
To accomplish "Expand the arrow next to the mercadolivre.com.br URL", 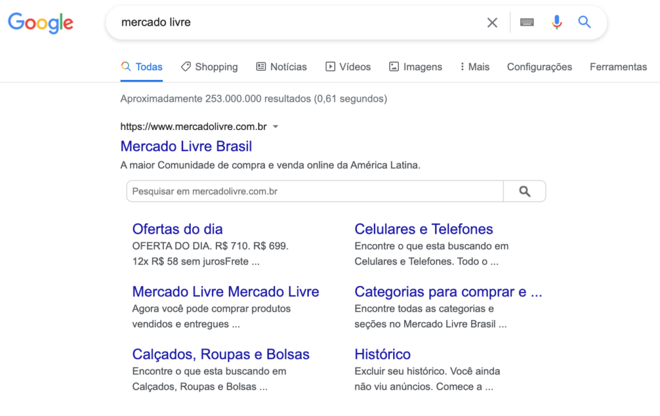I will pyautogui.click(x=276, y=127).
